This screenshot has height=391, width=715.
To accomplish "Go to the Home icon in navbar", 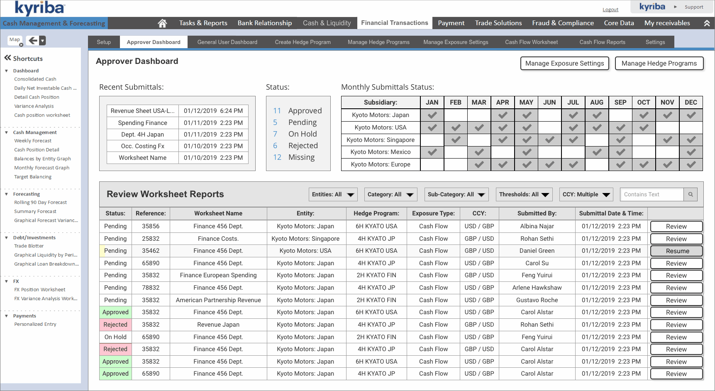I will [x=162, y=23].
